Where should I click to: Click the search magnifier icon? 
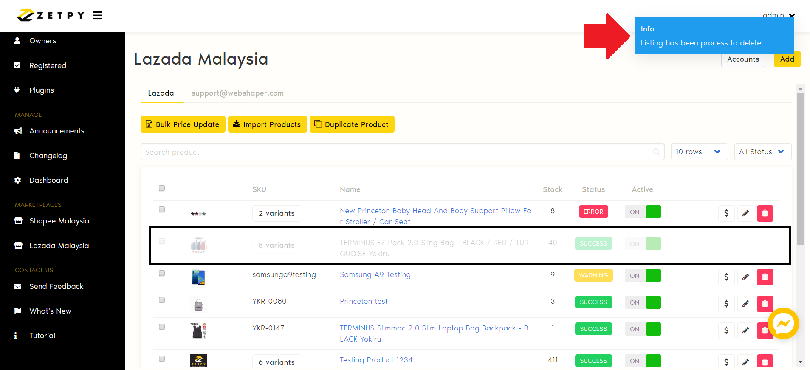click(x=656, y=152)
